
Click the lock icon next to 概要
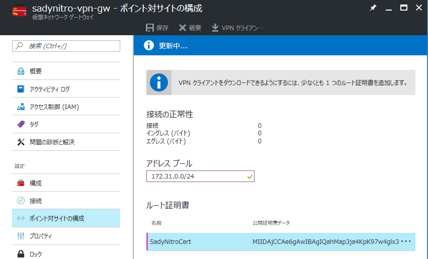click(21, 71)
